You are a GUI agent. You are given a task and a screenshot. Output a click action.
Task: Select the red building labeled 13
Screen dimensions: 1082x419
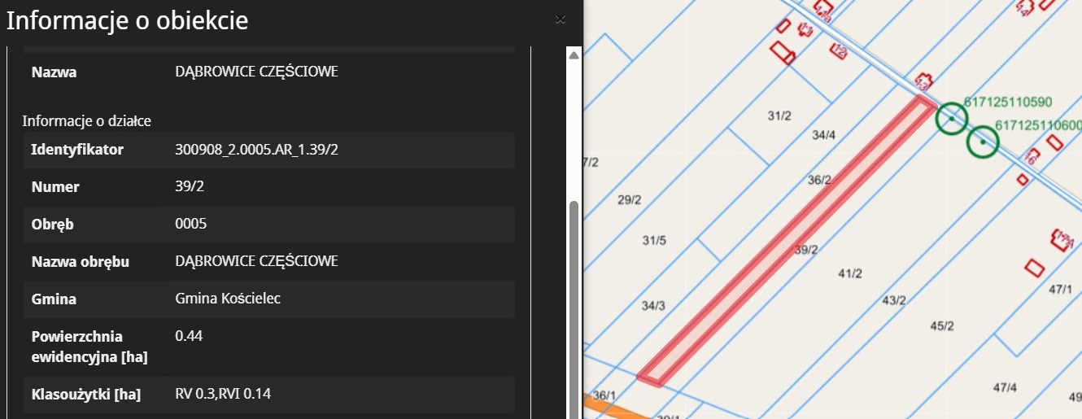pos(923,82)
